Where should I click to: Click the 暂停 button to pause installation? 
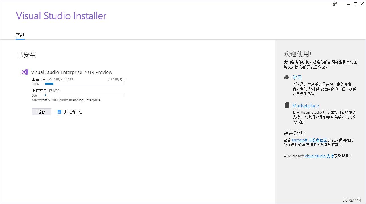[x=41, y=112]
